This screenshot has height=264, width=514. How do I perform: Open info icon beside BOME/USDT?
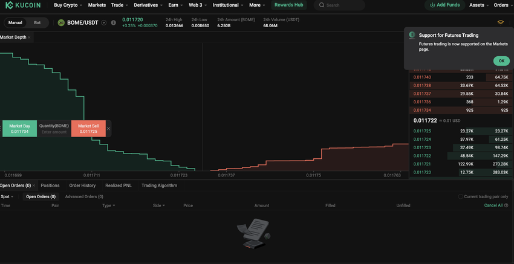tap(114, 22)
